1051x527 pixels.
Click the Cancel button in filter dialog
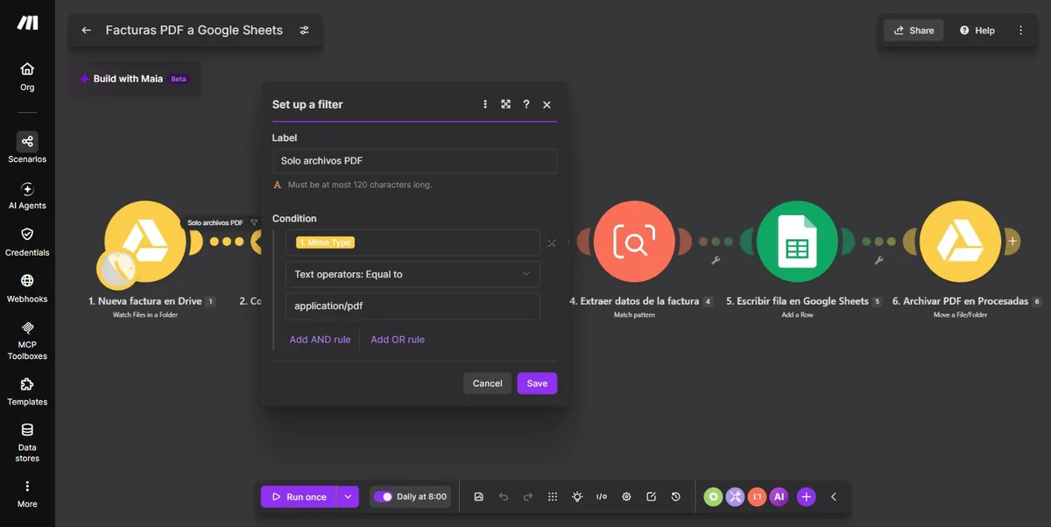[487, 383]
